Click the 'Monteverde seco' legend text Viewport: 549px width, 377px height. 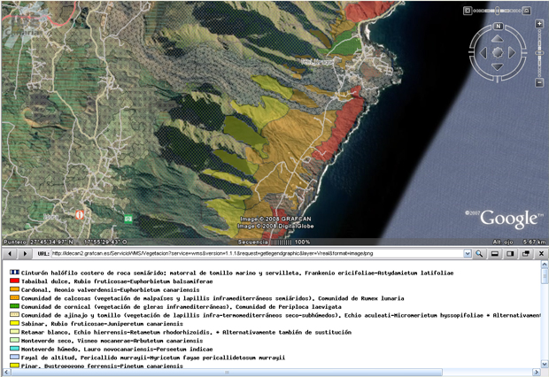(x=112, y=341)
